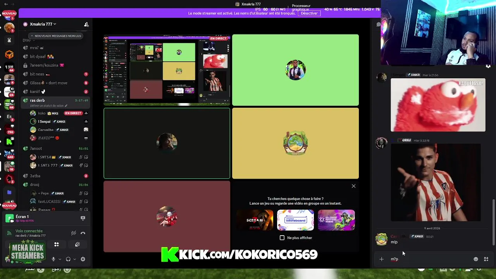Open microphone input options arrow
Screen dimensions: 496x279
60,259
